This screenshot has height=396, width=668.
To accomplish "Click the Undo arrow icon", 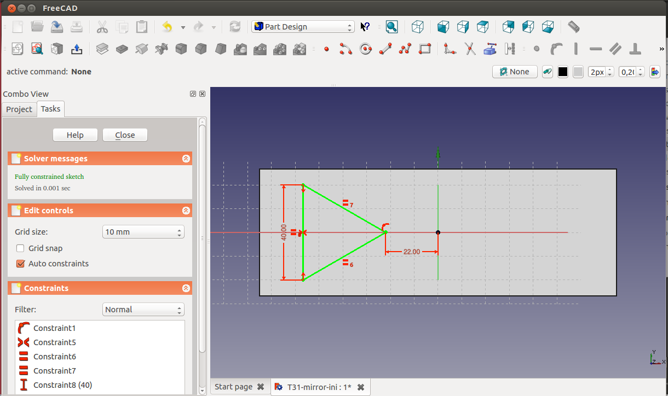I will (168, 26).
